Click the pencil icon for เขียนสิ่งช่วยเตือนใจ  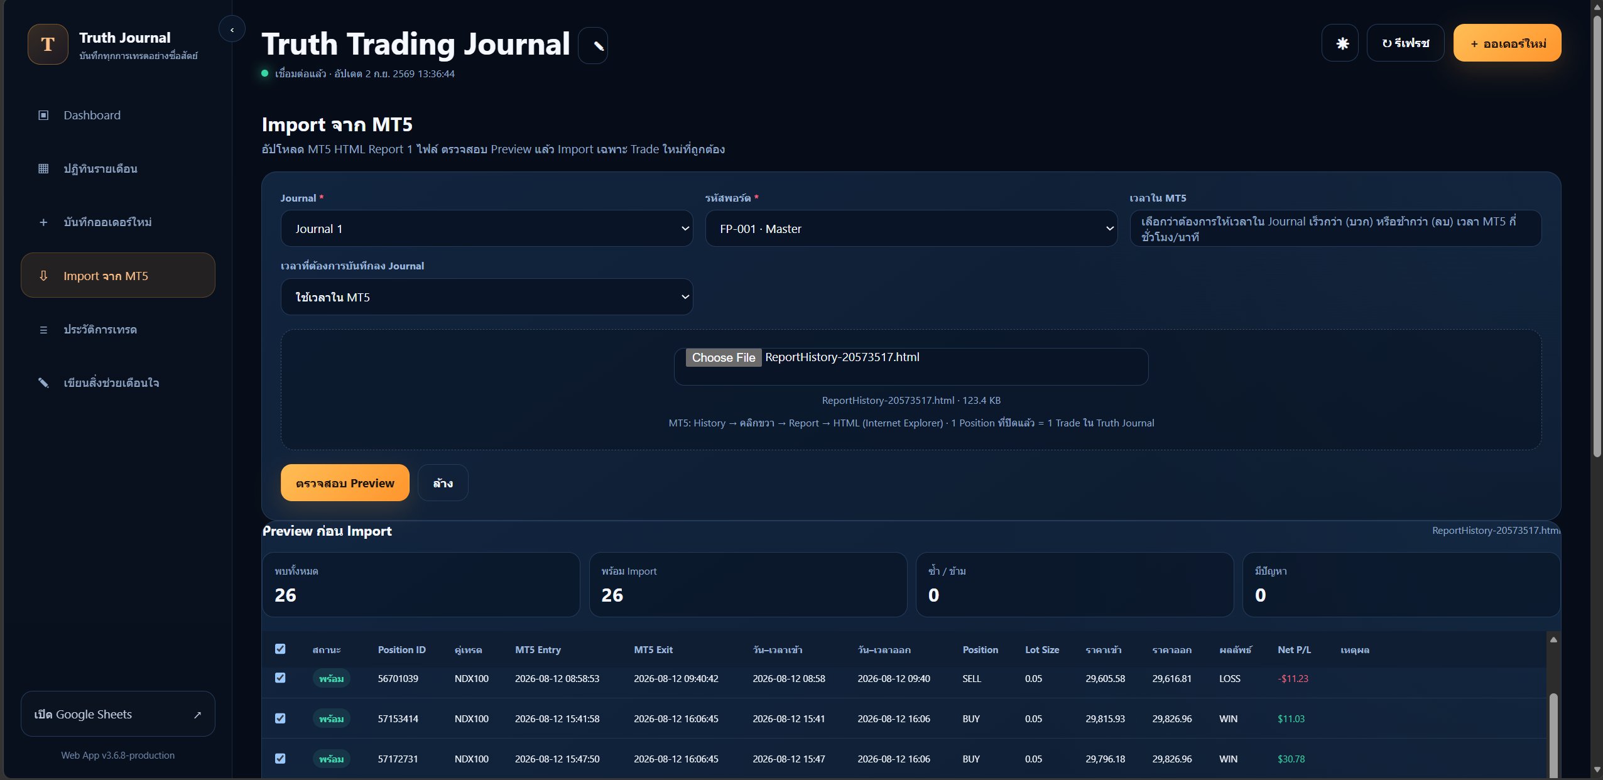[43, 383]
